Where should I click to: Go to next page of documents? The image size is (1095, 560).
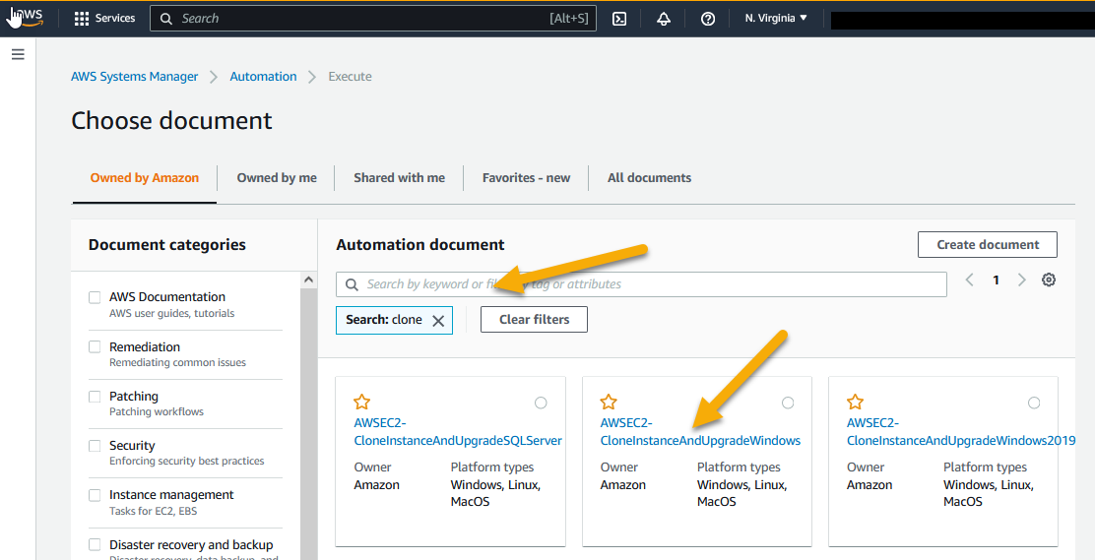click(x=1022, y=280)
